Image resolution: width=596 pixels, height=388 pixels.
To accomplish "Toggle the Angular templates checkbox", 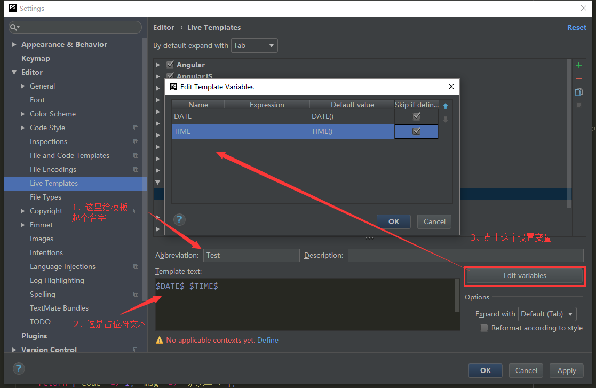I will pyautogui.click(x=170, y=64).
